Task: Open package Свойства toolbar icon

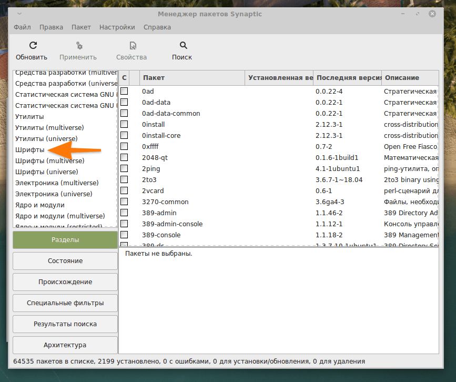Action: 132,46
